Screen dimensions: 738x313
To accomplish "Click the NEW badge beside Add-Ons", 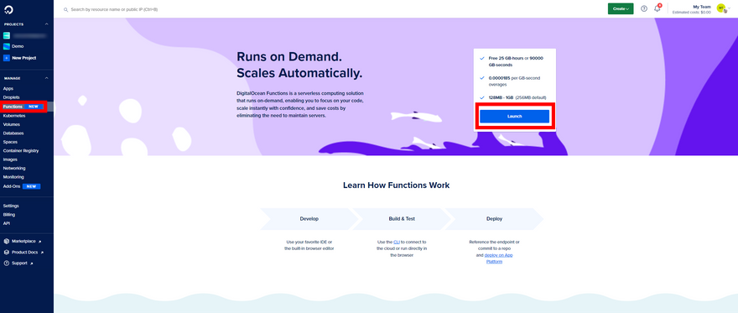I will 32,186.
